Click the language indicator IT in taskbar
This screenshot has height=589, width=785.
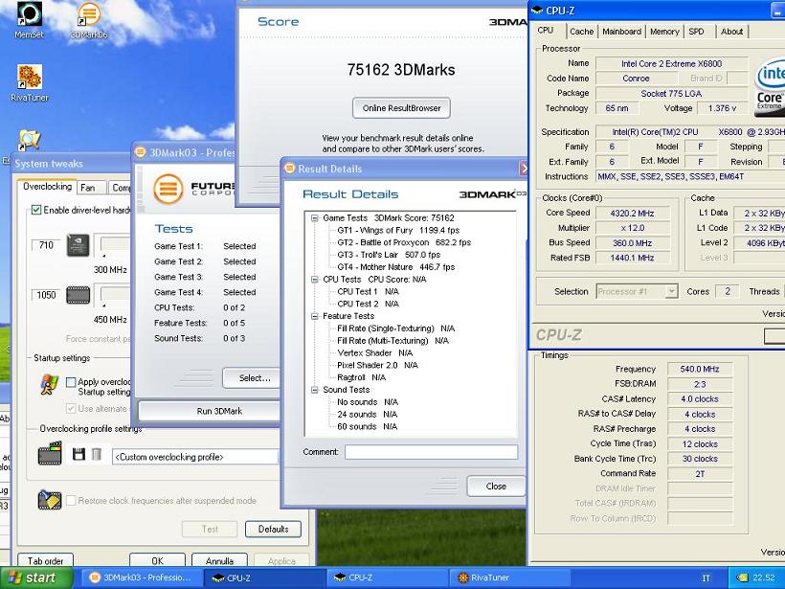(x=706, y=578)
